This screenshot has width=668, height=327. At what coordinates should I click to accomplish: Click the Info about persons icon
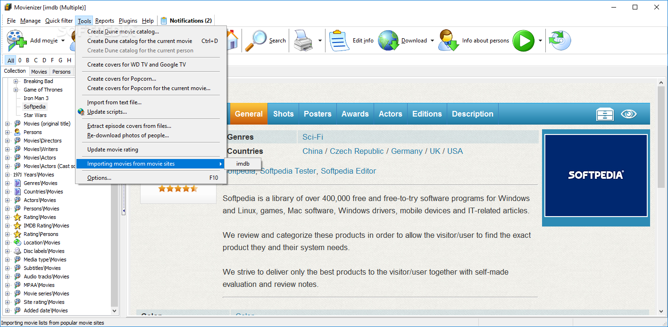449,41
